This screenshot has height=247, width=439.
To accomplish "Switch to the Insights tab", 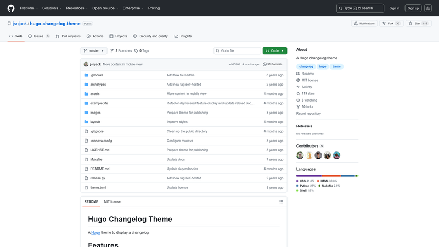I will [x=183, y=36].
